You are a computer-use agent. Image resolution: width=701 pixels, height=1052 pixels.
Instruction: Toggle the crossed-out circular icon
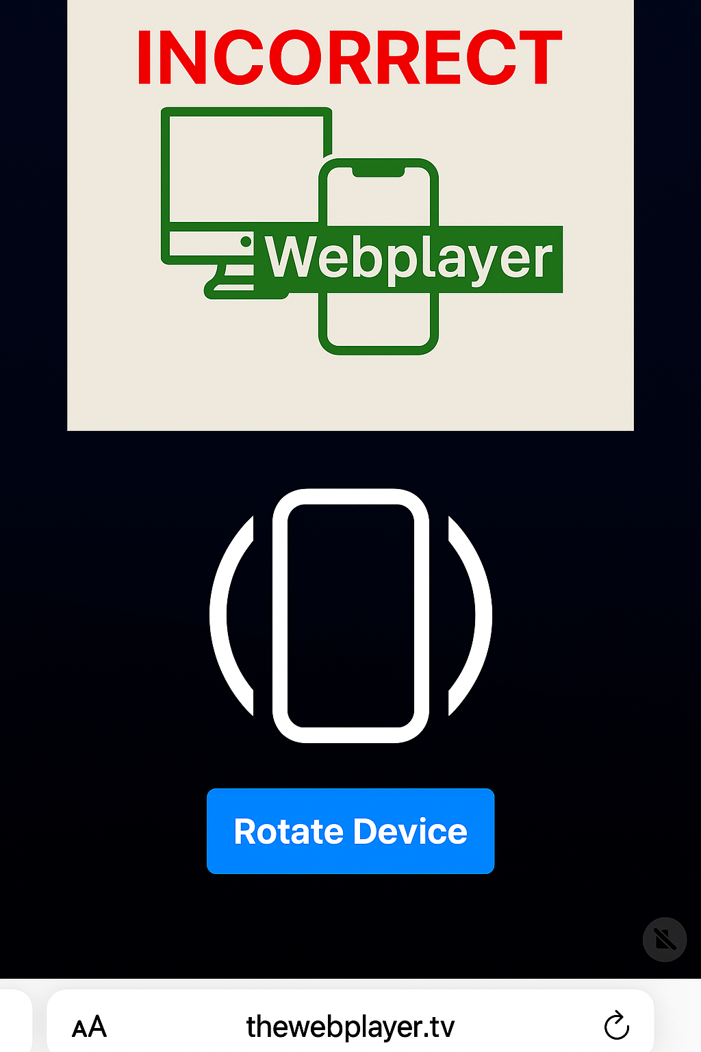pos(665,939)
